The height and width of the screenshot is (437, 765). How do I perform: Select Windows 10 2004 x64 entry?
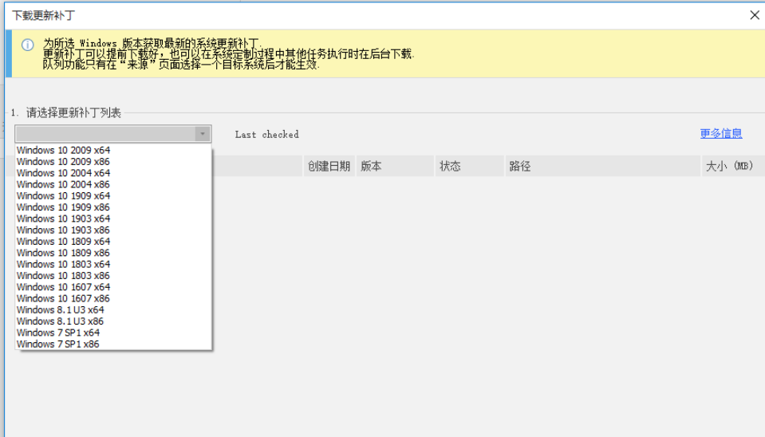point(64,173)
